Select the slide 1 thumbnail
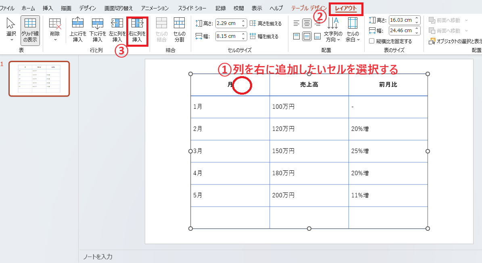482x263 pixels. pyautogui.click(x=39, y=79)
